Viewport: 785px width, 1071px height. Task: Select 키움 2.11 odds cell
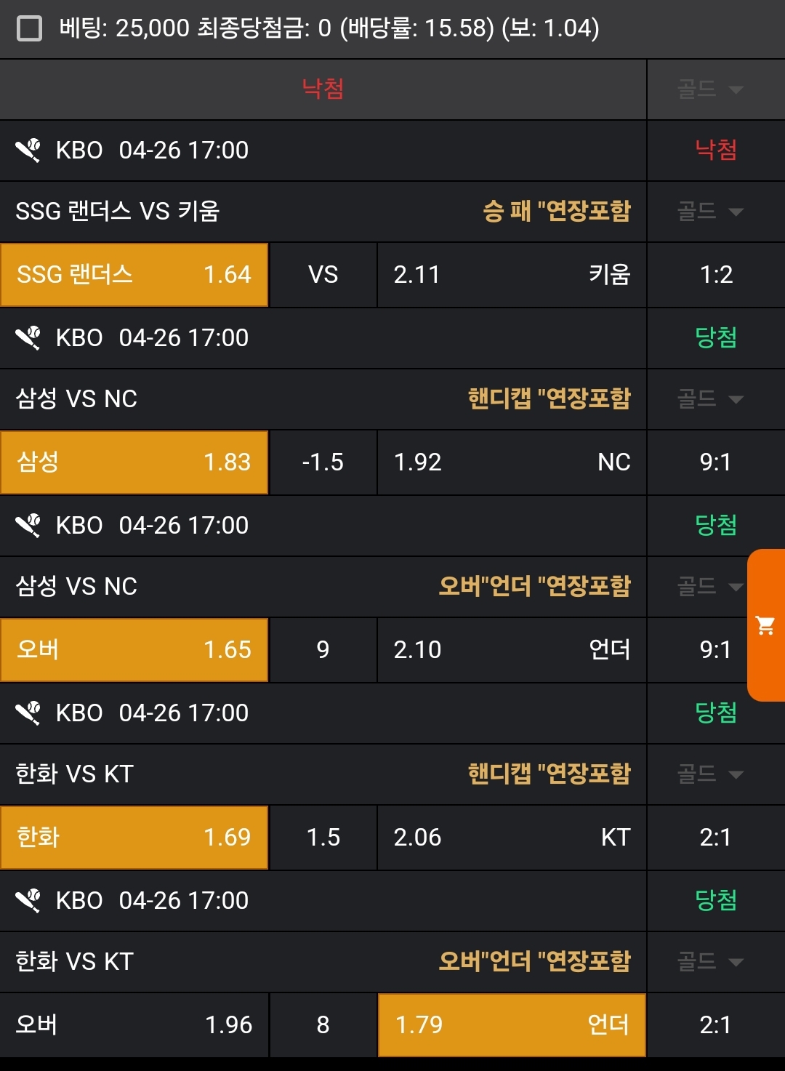[512, 275]
